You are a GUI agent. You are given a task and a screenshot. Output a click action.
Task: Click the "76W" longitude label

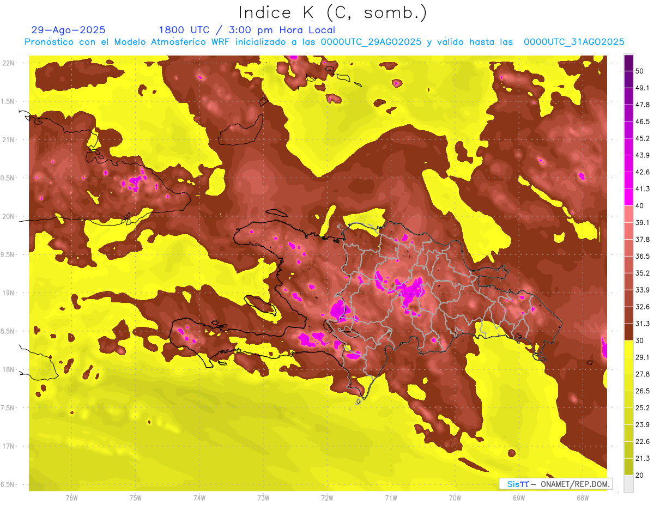coord(71,497)
